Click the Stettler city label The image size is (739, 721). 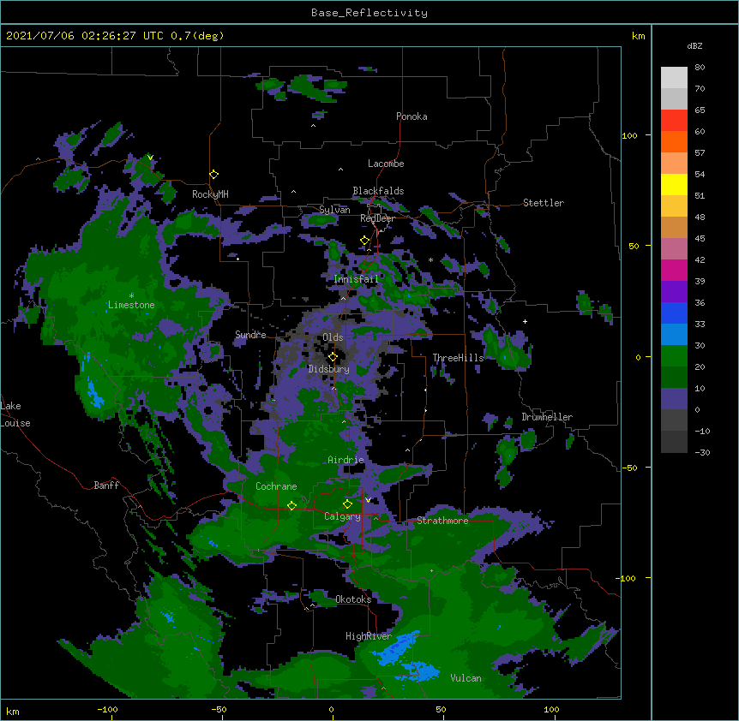[x=543, y=203]
